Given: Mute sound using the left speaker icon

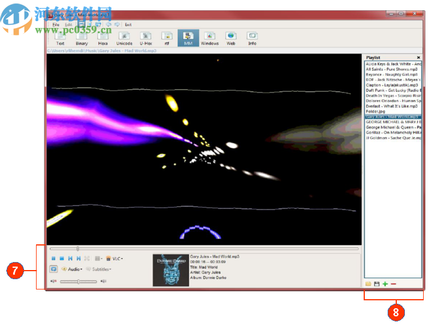Looking at the screenshot, I should 54,281.
